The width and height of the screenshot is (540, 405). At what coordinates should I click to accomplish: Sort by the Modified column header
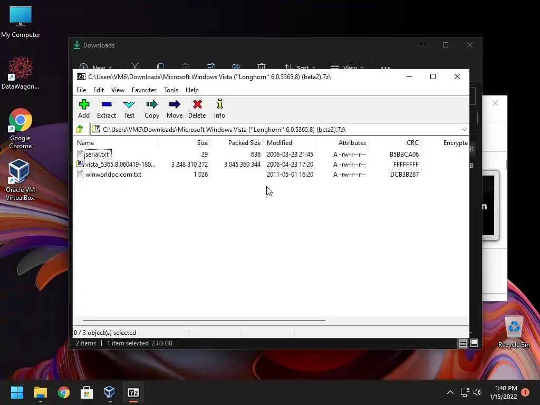(x=290, y=142)
